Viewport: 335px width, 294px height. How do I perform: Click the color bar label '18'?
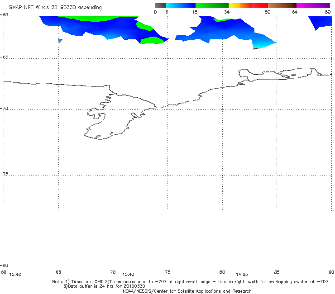tap(195, 12)
